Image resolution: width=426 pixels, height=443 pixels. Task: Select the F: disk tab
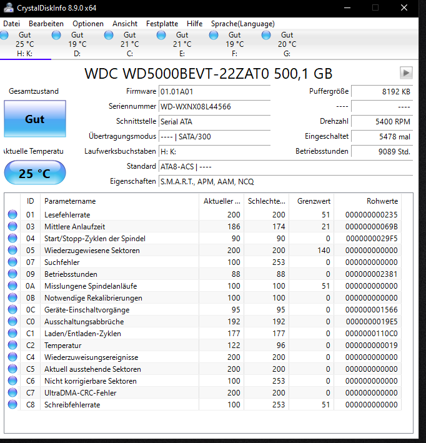tap(234, 44)
